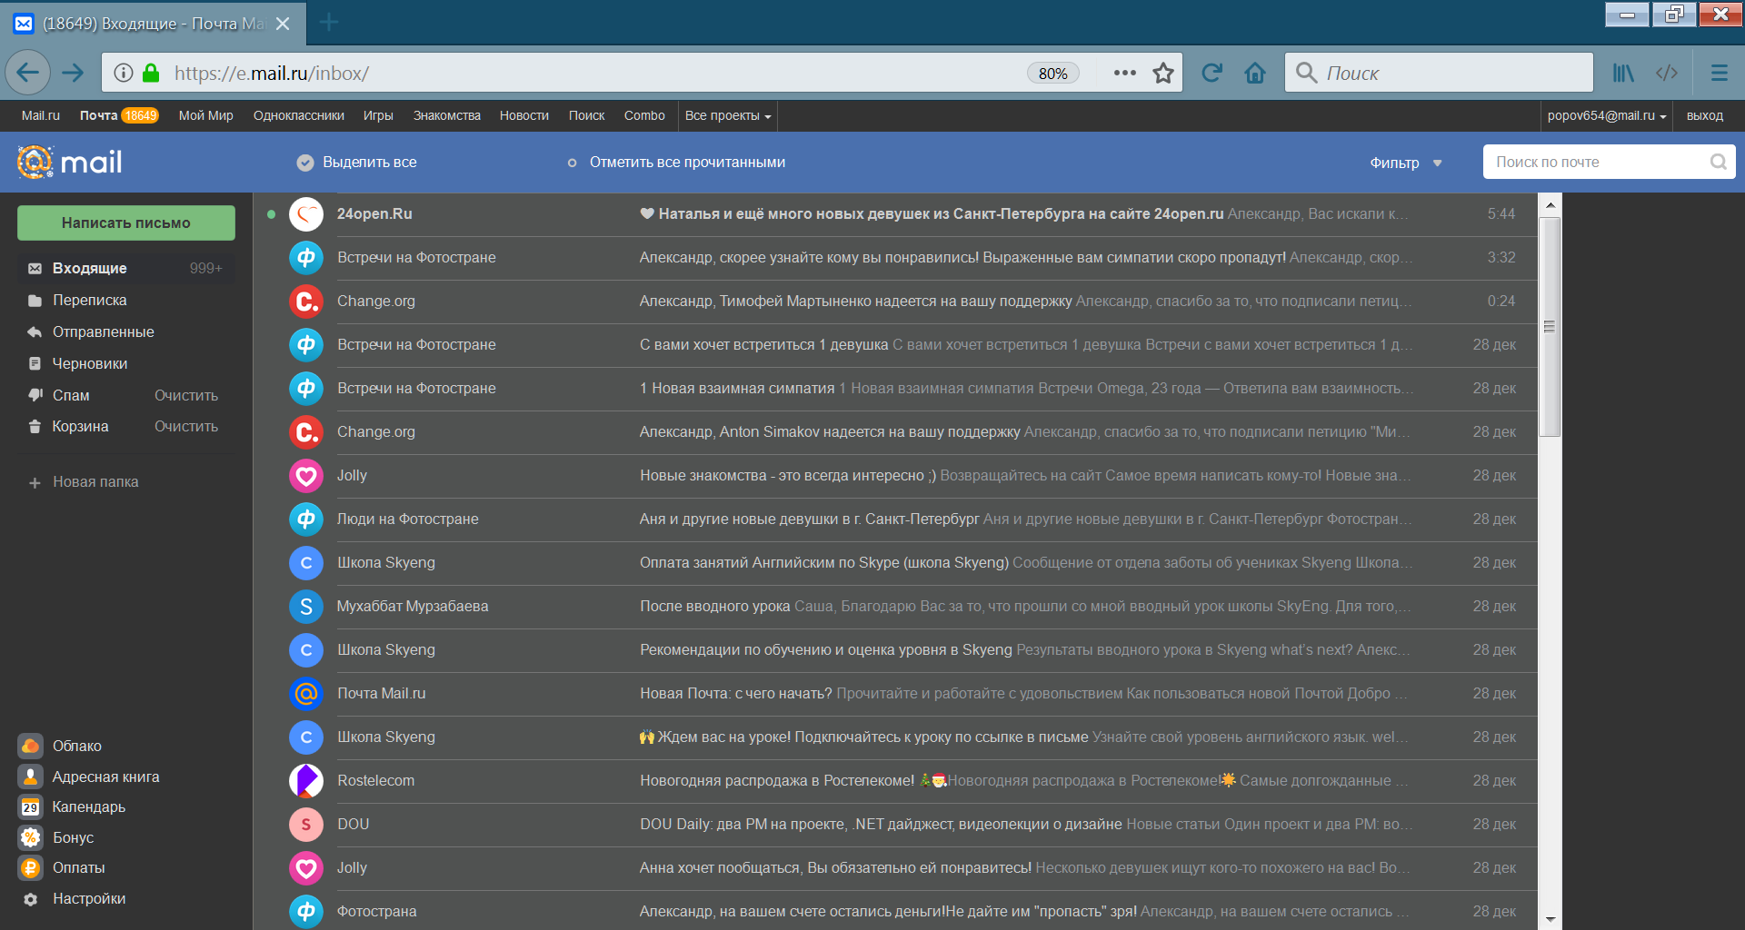Click the scrollbar up arrow
Viewport: 1745px width, 930px height.
pos(1550,204)
